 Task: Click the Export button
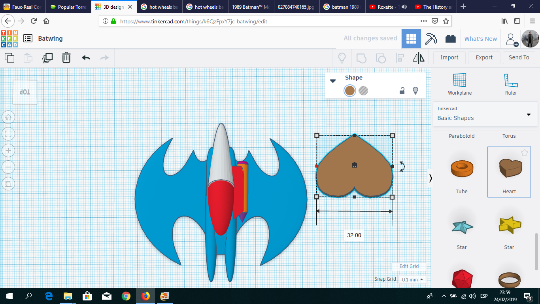[x=484, y=57]
